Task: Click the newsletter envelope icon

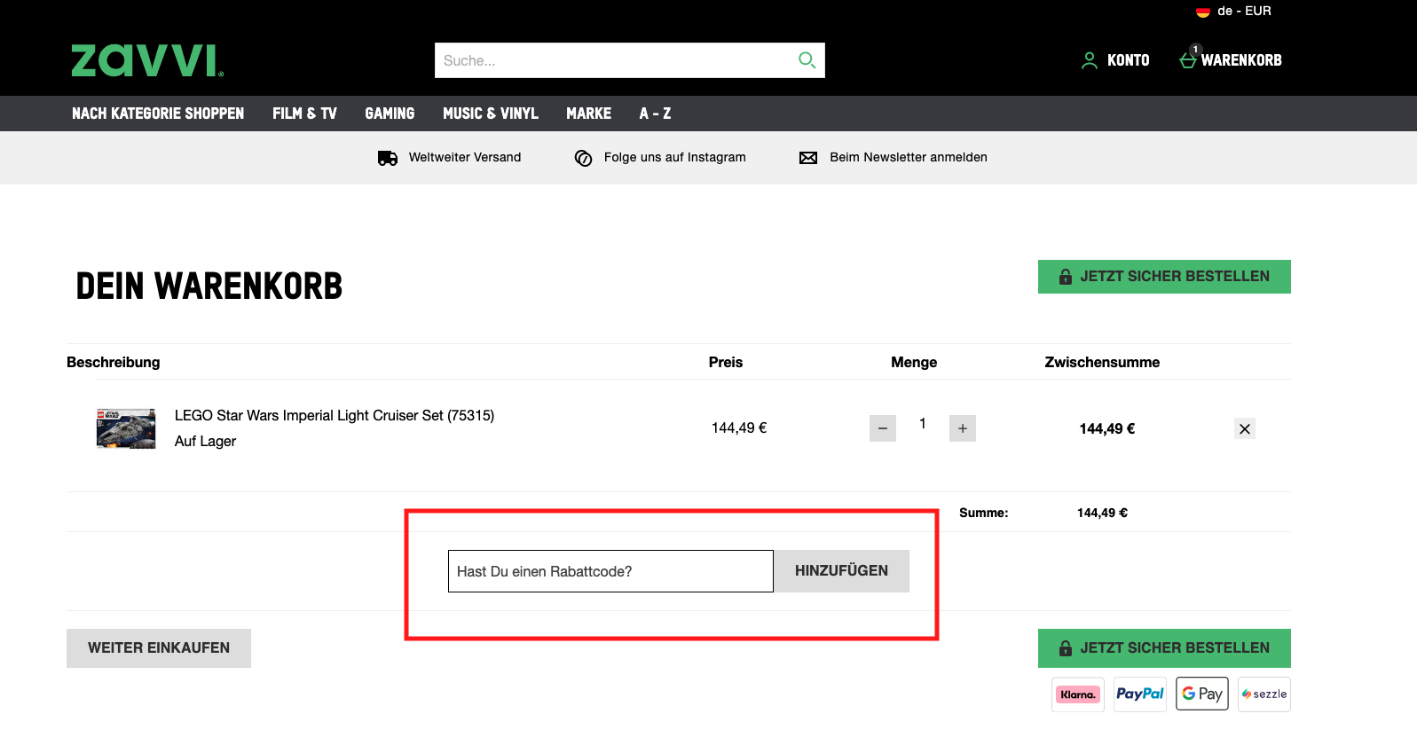Action: (808, 158)
